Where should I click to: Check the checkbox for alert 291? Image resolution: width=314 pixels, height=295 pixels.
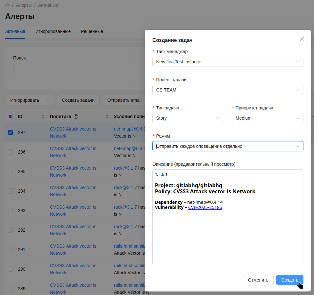[x=10, y=250]
